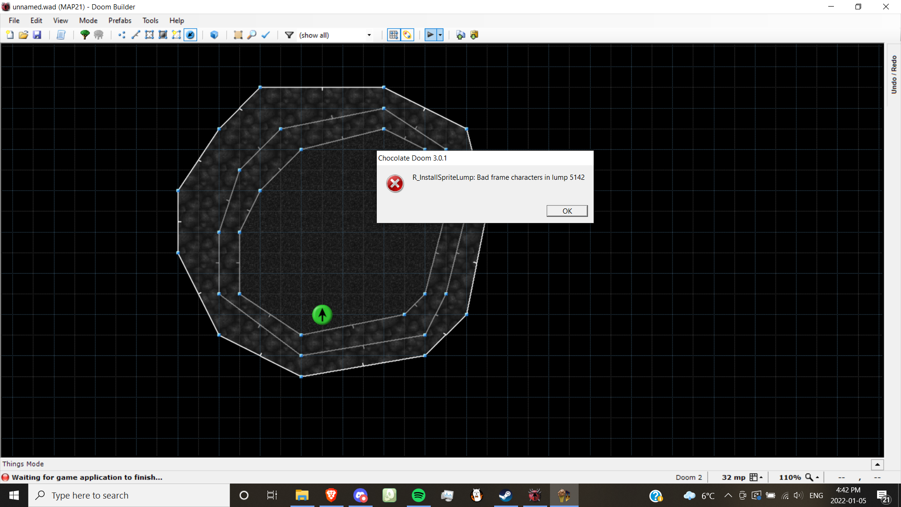Image resolution: width=901 pixels, height=507 pixels.
Task: Open the Prefabs menu
Action: pos(120,20)
